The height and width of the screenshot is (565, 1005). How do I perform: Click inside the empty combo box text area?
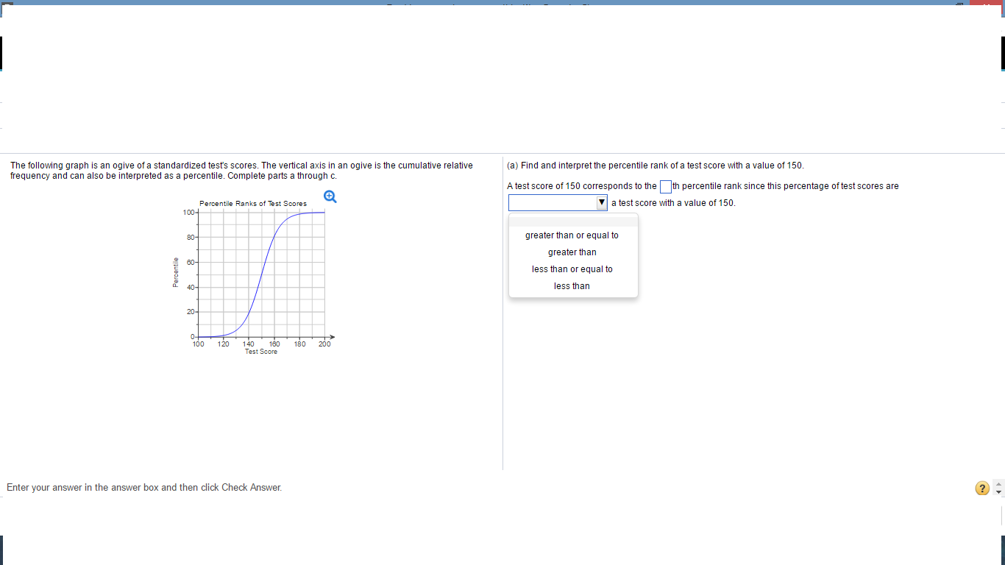click(x=552, y=202)
